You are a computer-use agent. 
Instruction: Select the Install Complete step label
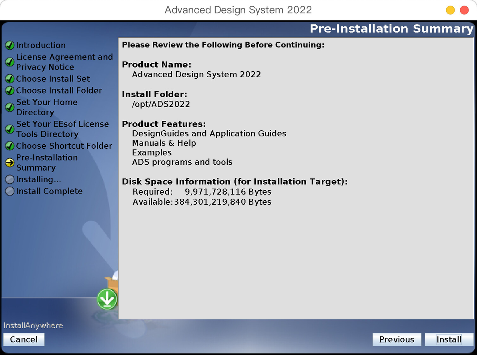49,191
